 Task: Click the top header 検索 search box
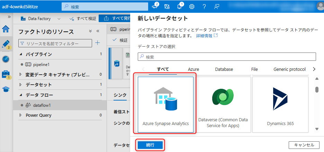tap(105, 7)
